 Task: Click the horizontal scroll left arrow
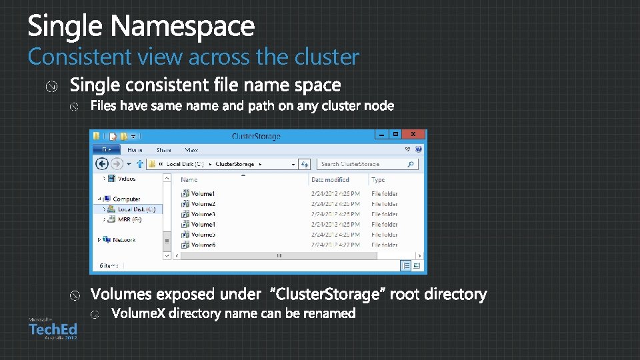(177, 256)
